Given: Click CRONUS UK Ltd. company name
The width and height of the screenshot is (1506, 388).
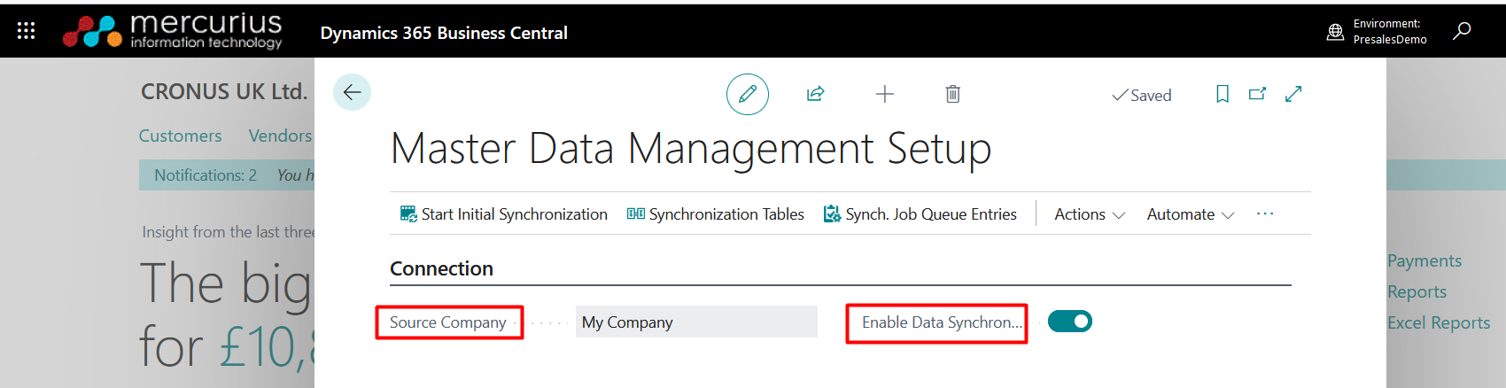Looking at the screenshot, I should [x=224, y=91].
